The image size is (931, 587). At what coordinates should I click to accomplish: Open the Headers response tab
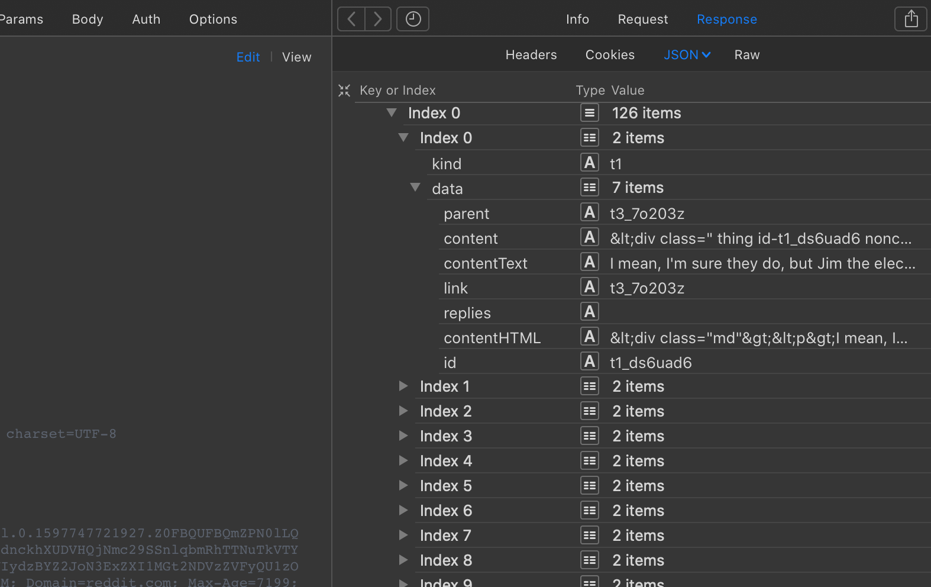(531, 55)
